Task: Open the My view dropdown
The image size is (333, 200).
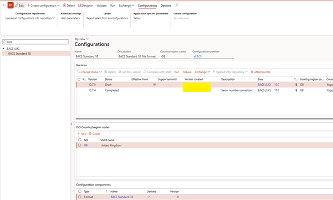Action: coord(81,39)
